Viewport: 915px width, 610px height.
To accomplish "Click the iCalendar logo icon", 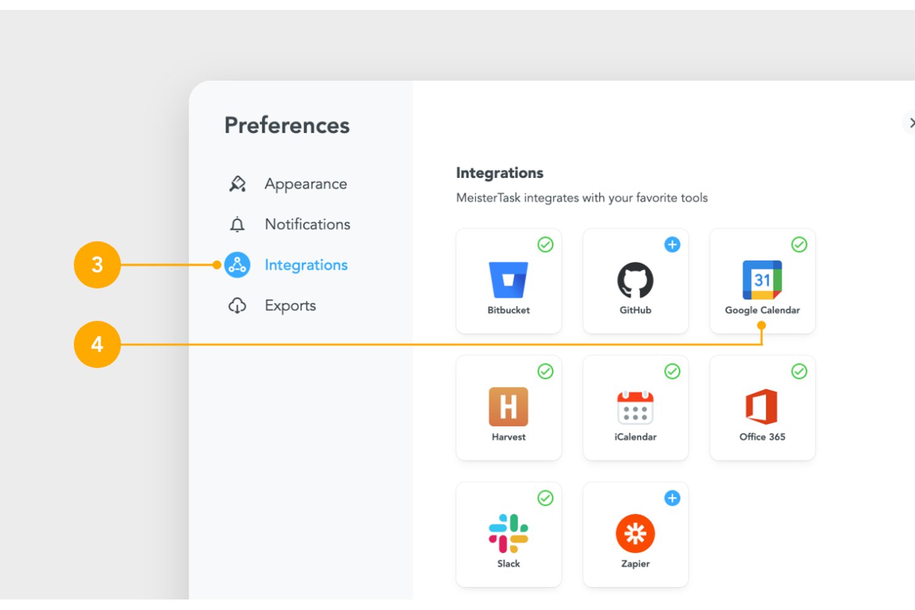I will point(636,407).
